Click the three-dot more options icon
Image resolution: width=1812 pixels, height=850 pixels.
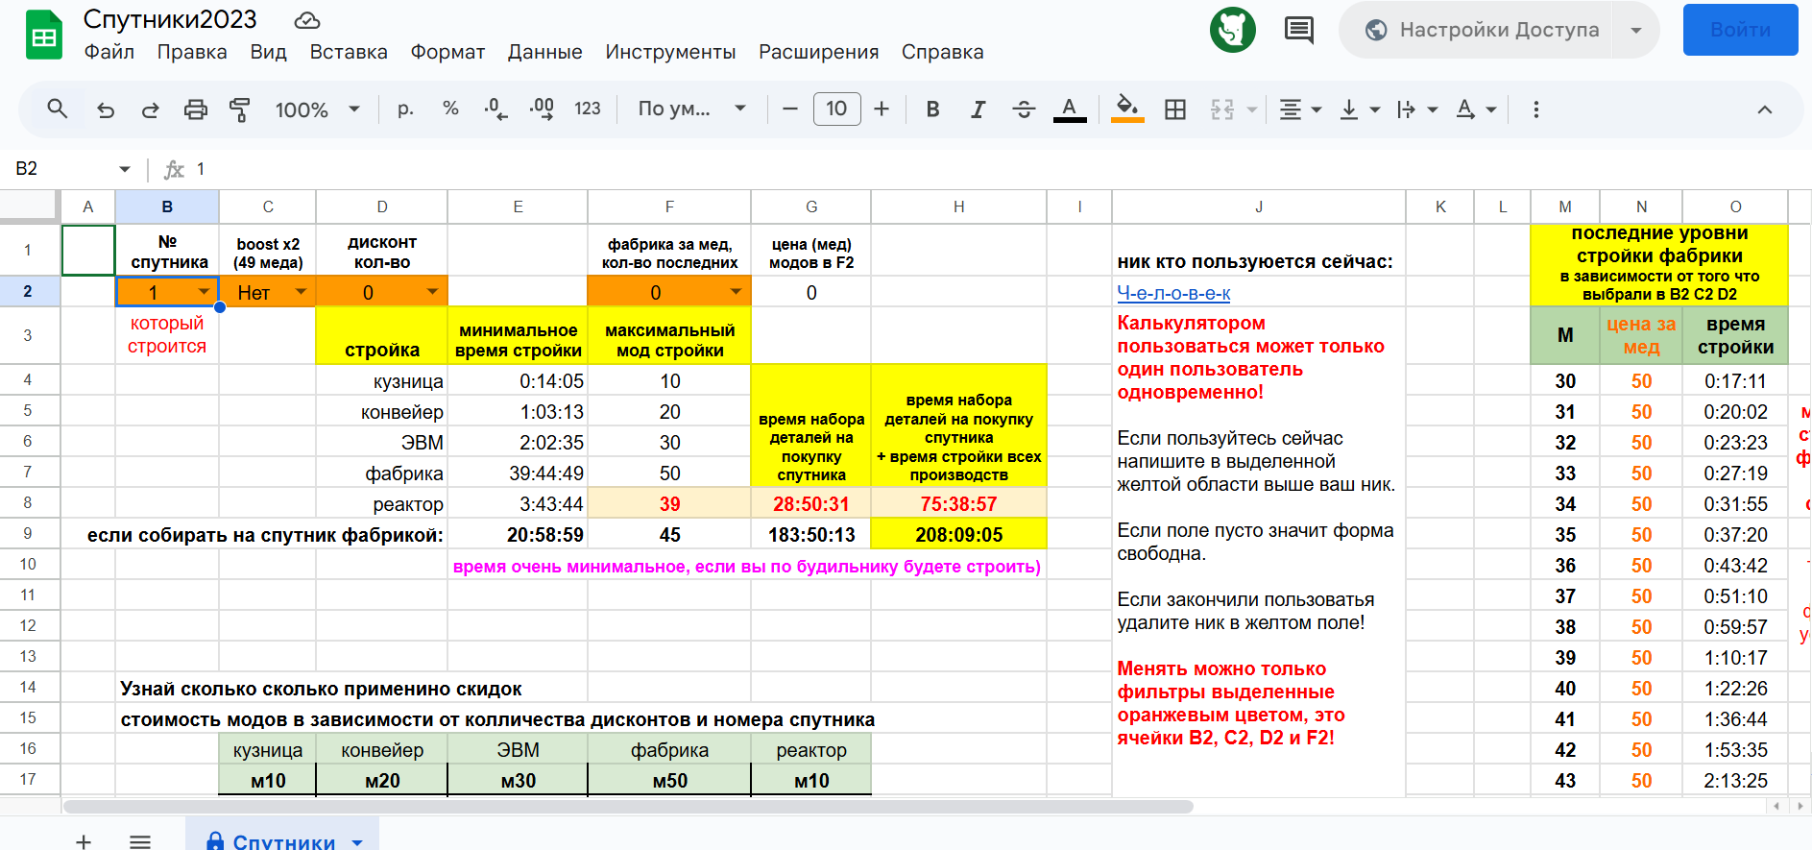coord(1535,109)
